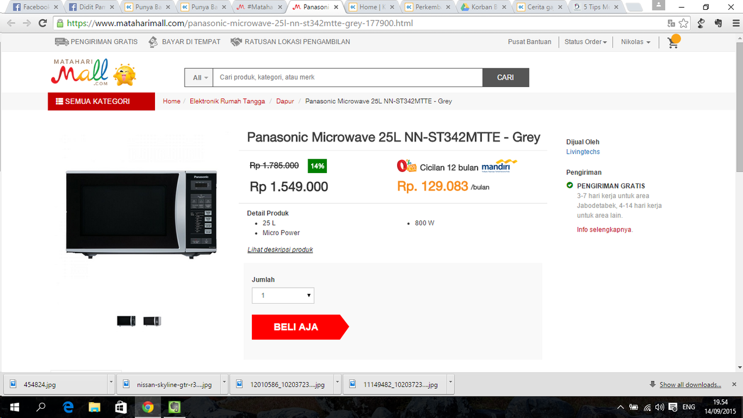Open the Nikolas account dropdown
Viewport: 743px width, 418px height.
coord(636,42)
